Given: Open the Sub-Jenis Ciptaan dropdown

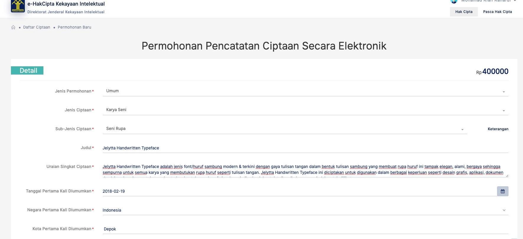Looking at the screenshot, I should click(x=462, y=129).
